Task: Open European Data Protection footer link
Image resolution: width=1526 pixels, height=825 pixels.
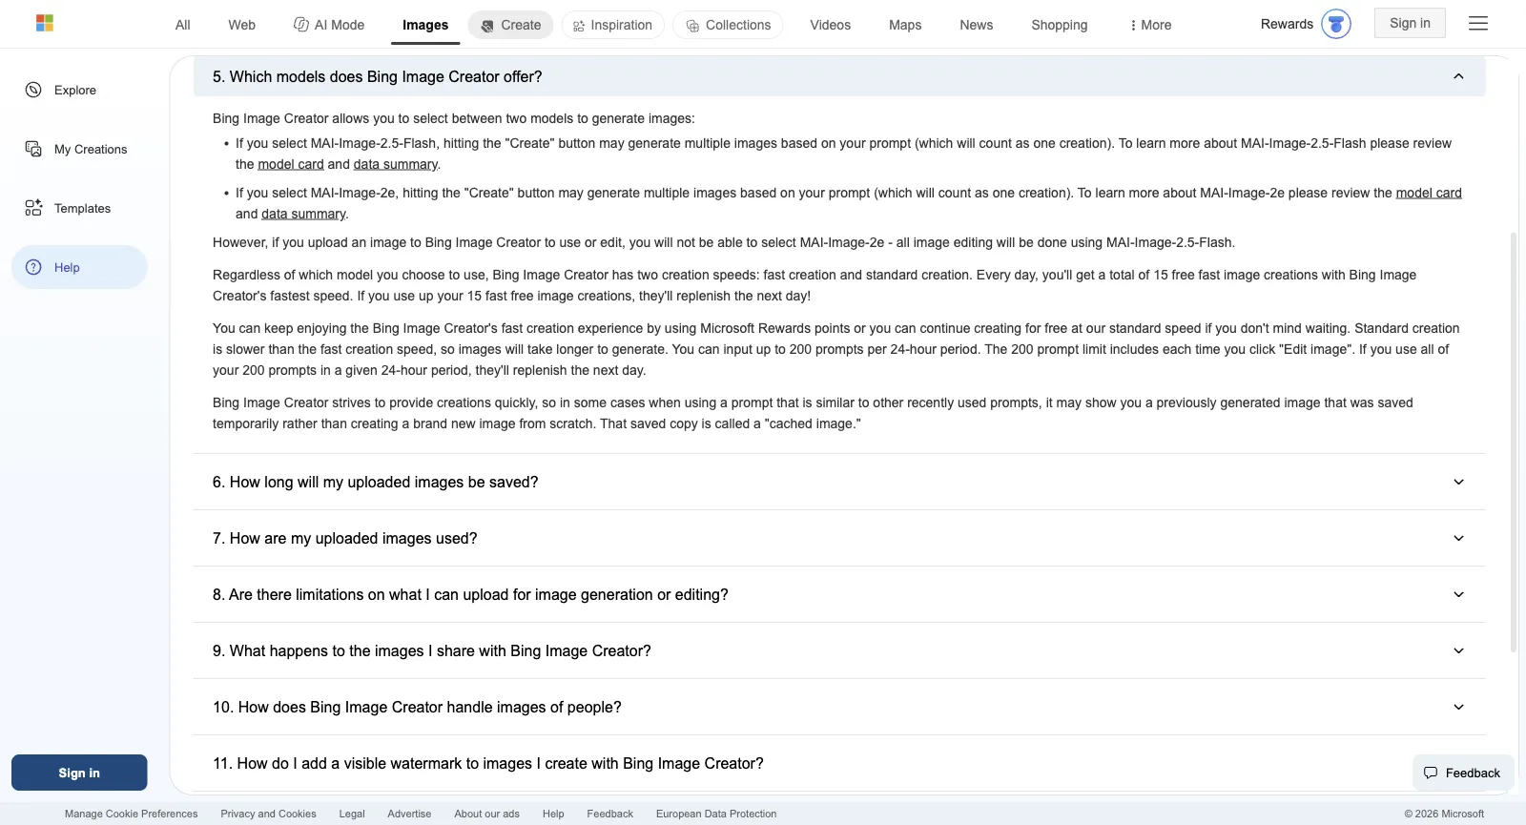Action: click(716, 814)
